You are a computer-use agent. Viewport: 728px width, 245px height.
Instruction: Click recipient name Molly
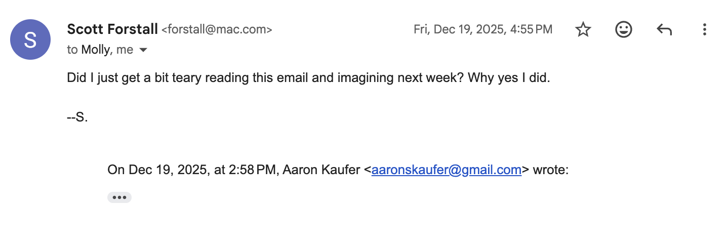(96, 50)
